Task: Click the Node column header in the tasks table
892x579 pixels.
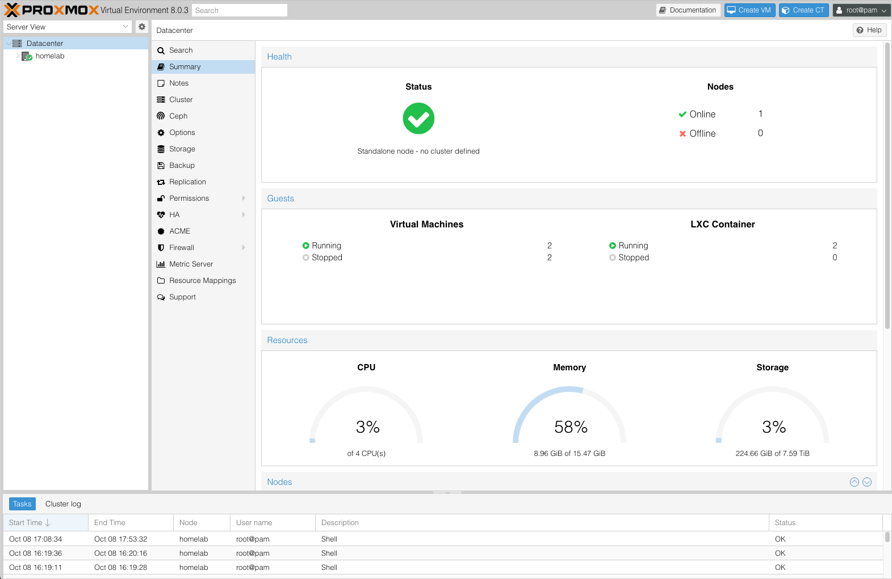Action: click(x=202, y=523)
